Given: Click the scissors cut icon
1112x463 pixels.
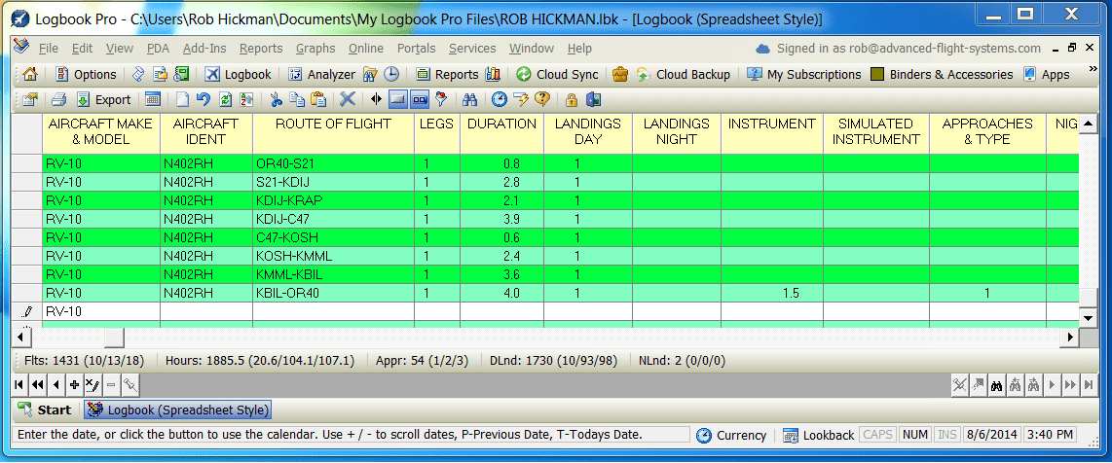Looking at the screenshot, I should point(276,99).
